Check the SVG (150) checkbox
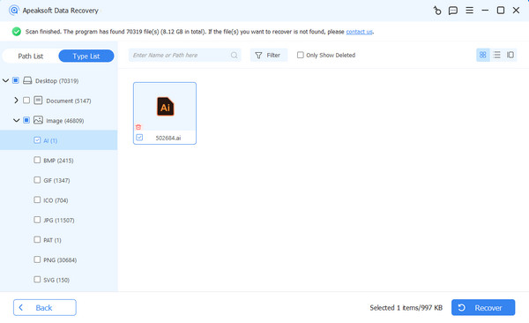529x323 pixels. [x=37, y=280]
